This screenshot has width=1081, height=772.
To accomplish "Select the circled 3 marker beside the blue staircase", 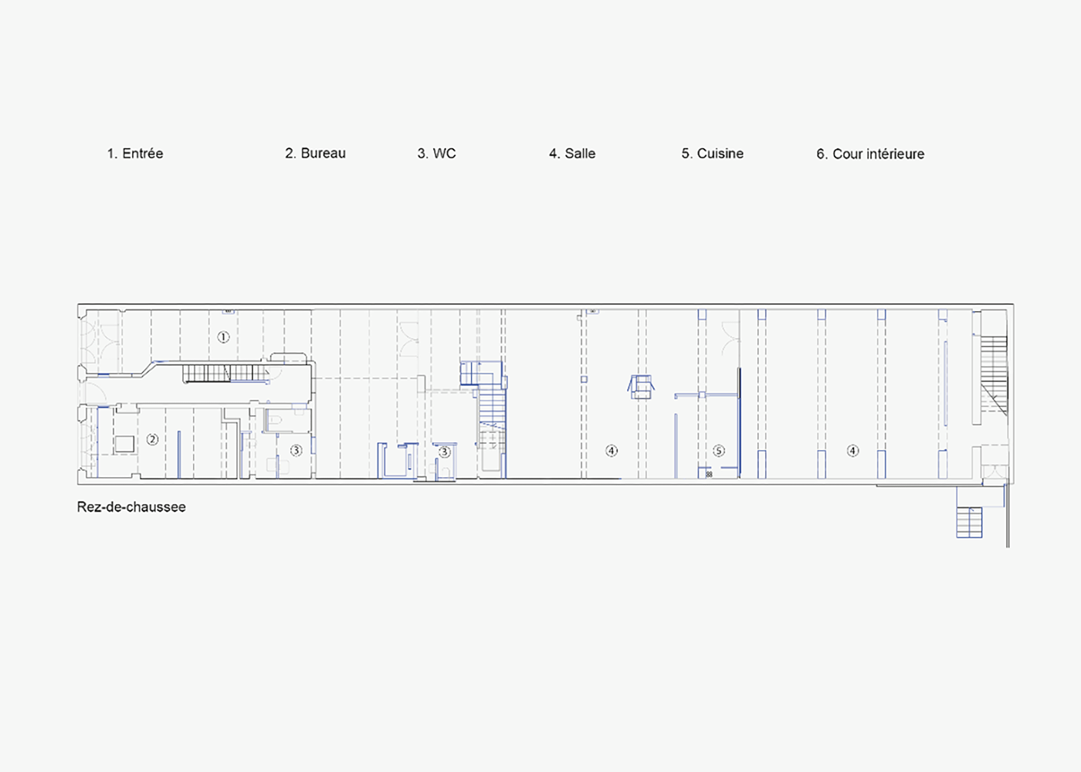I will click(444, 452).
